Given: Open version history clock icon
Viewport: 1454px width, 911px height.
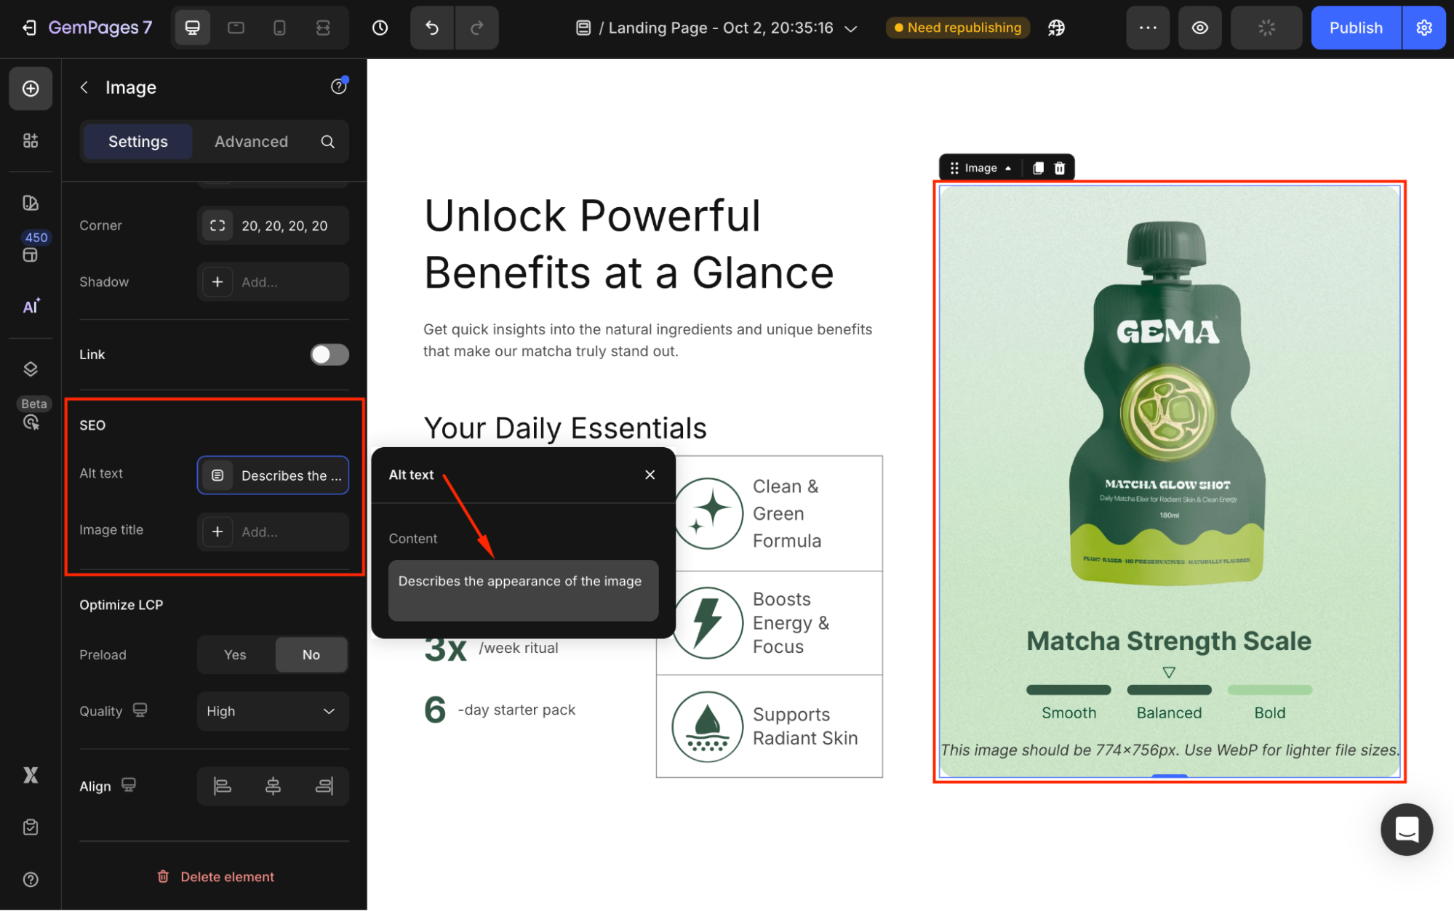Looking at the screenshot, I should click(x=380, y=28).
